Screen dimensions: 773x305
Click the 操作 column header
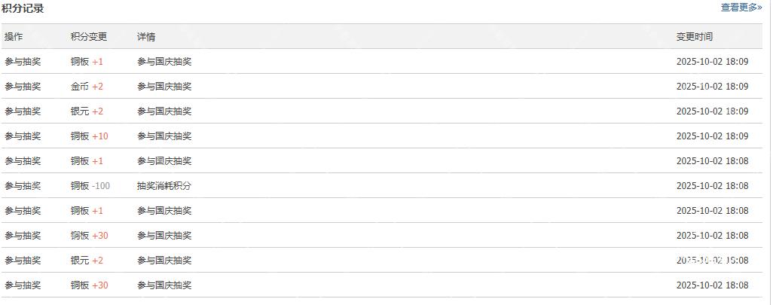coord(14,37)
